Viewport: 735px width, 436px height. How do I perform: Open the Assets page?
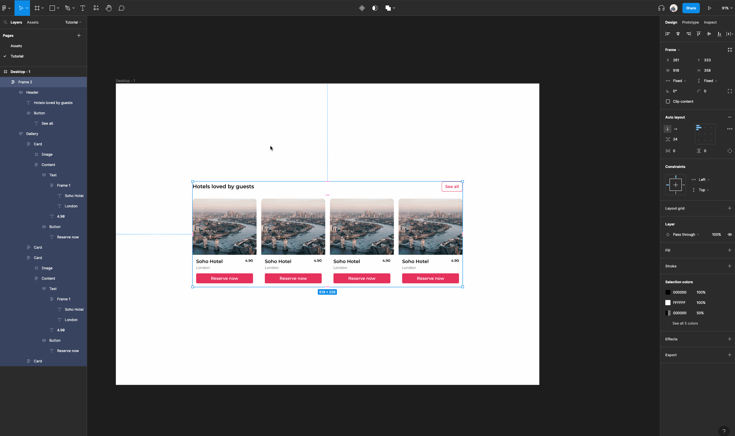(16, 46)
